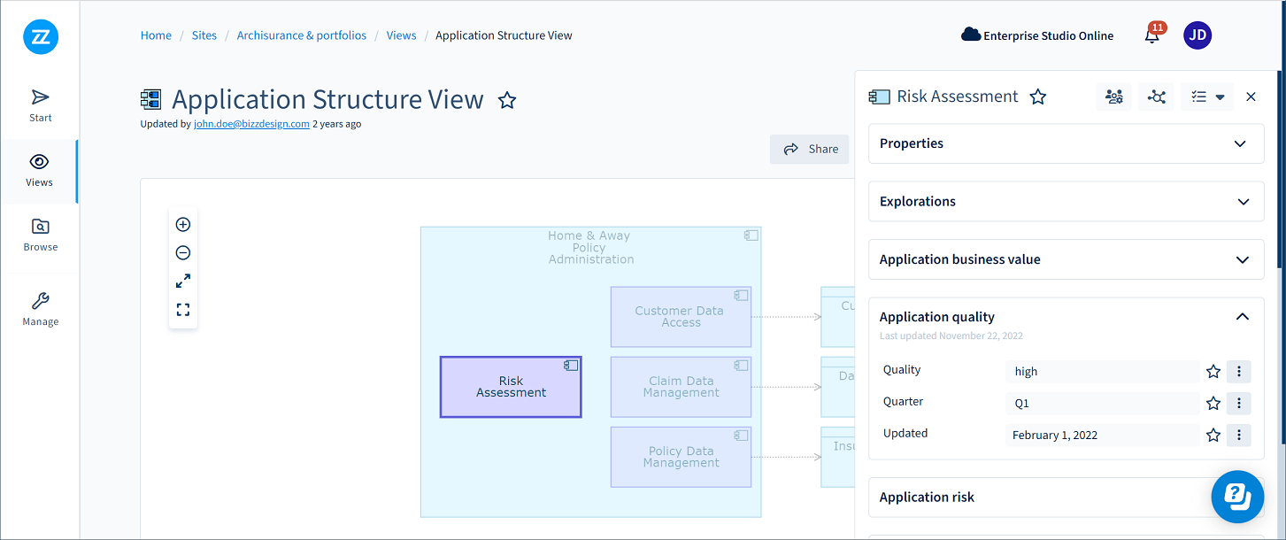The image size is (1286, 540).
Task: Select Claim Data Management component in diagram
Action: (681, 387)
